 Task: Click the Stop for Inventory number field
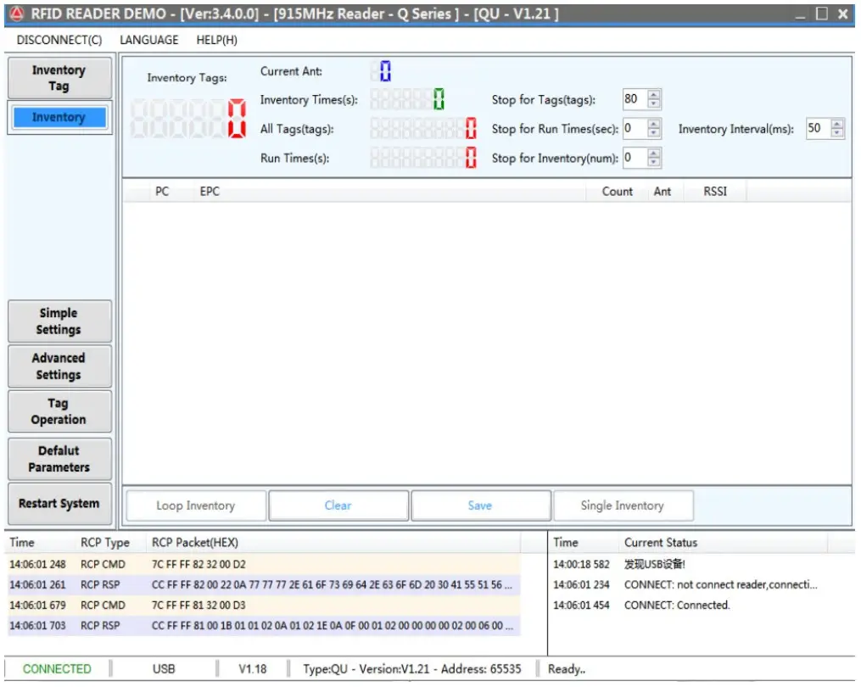633,158
